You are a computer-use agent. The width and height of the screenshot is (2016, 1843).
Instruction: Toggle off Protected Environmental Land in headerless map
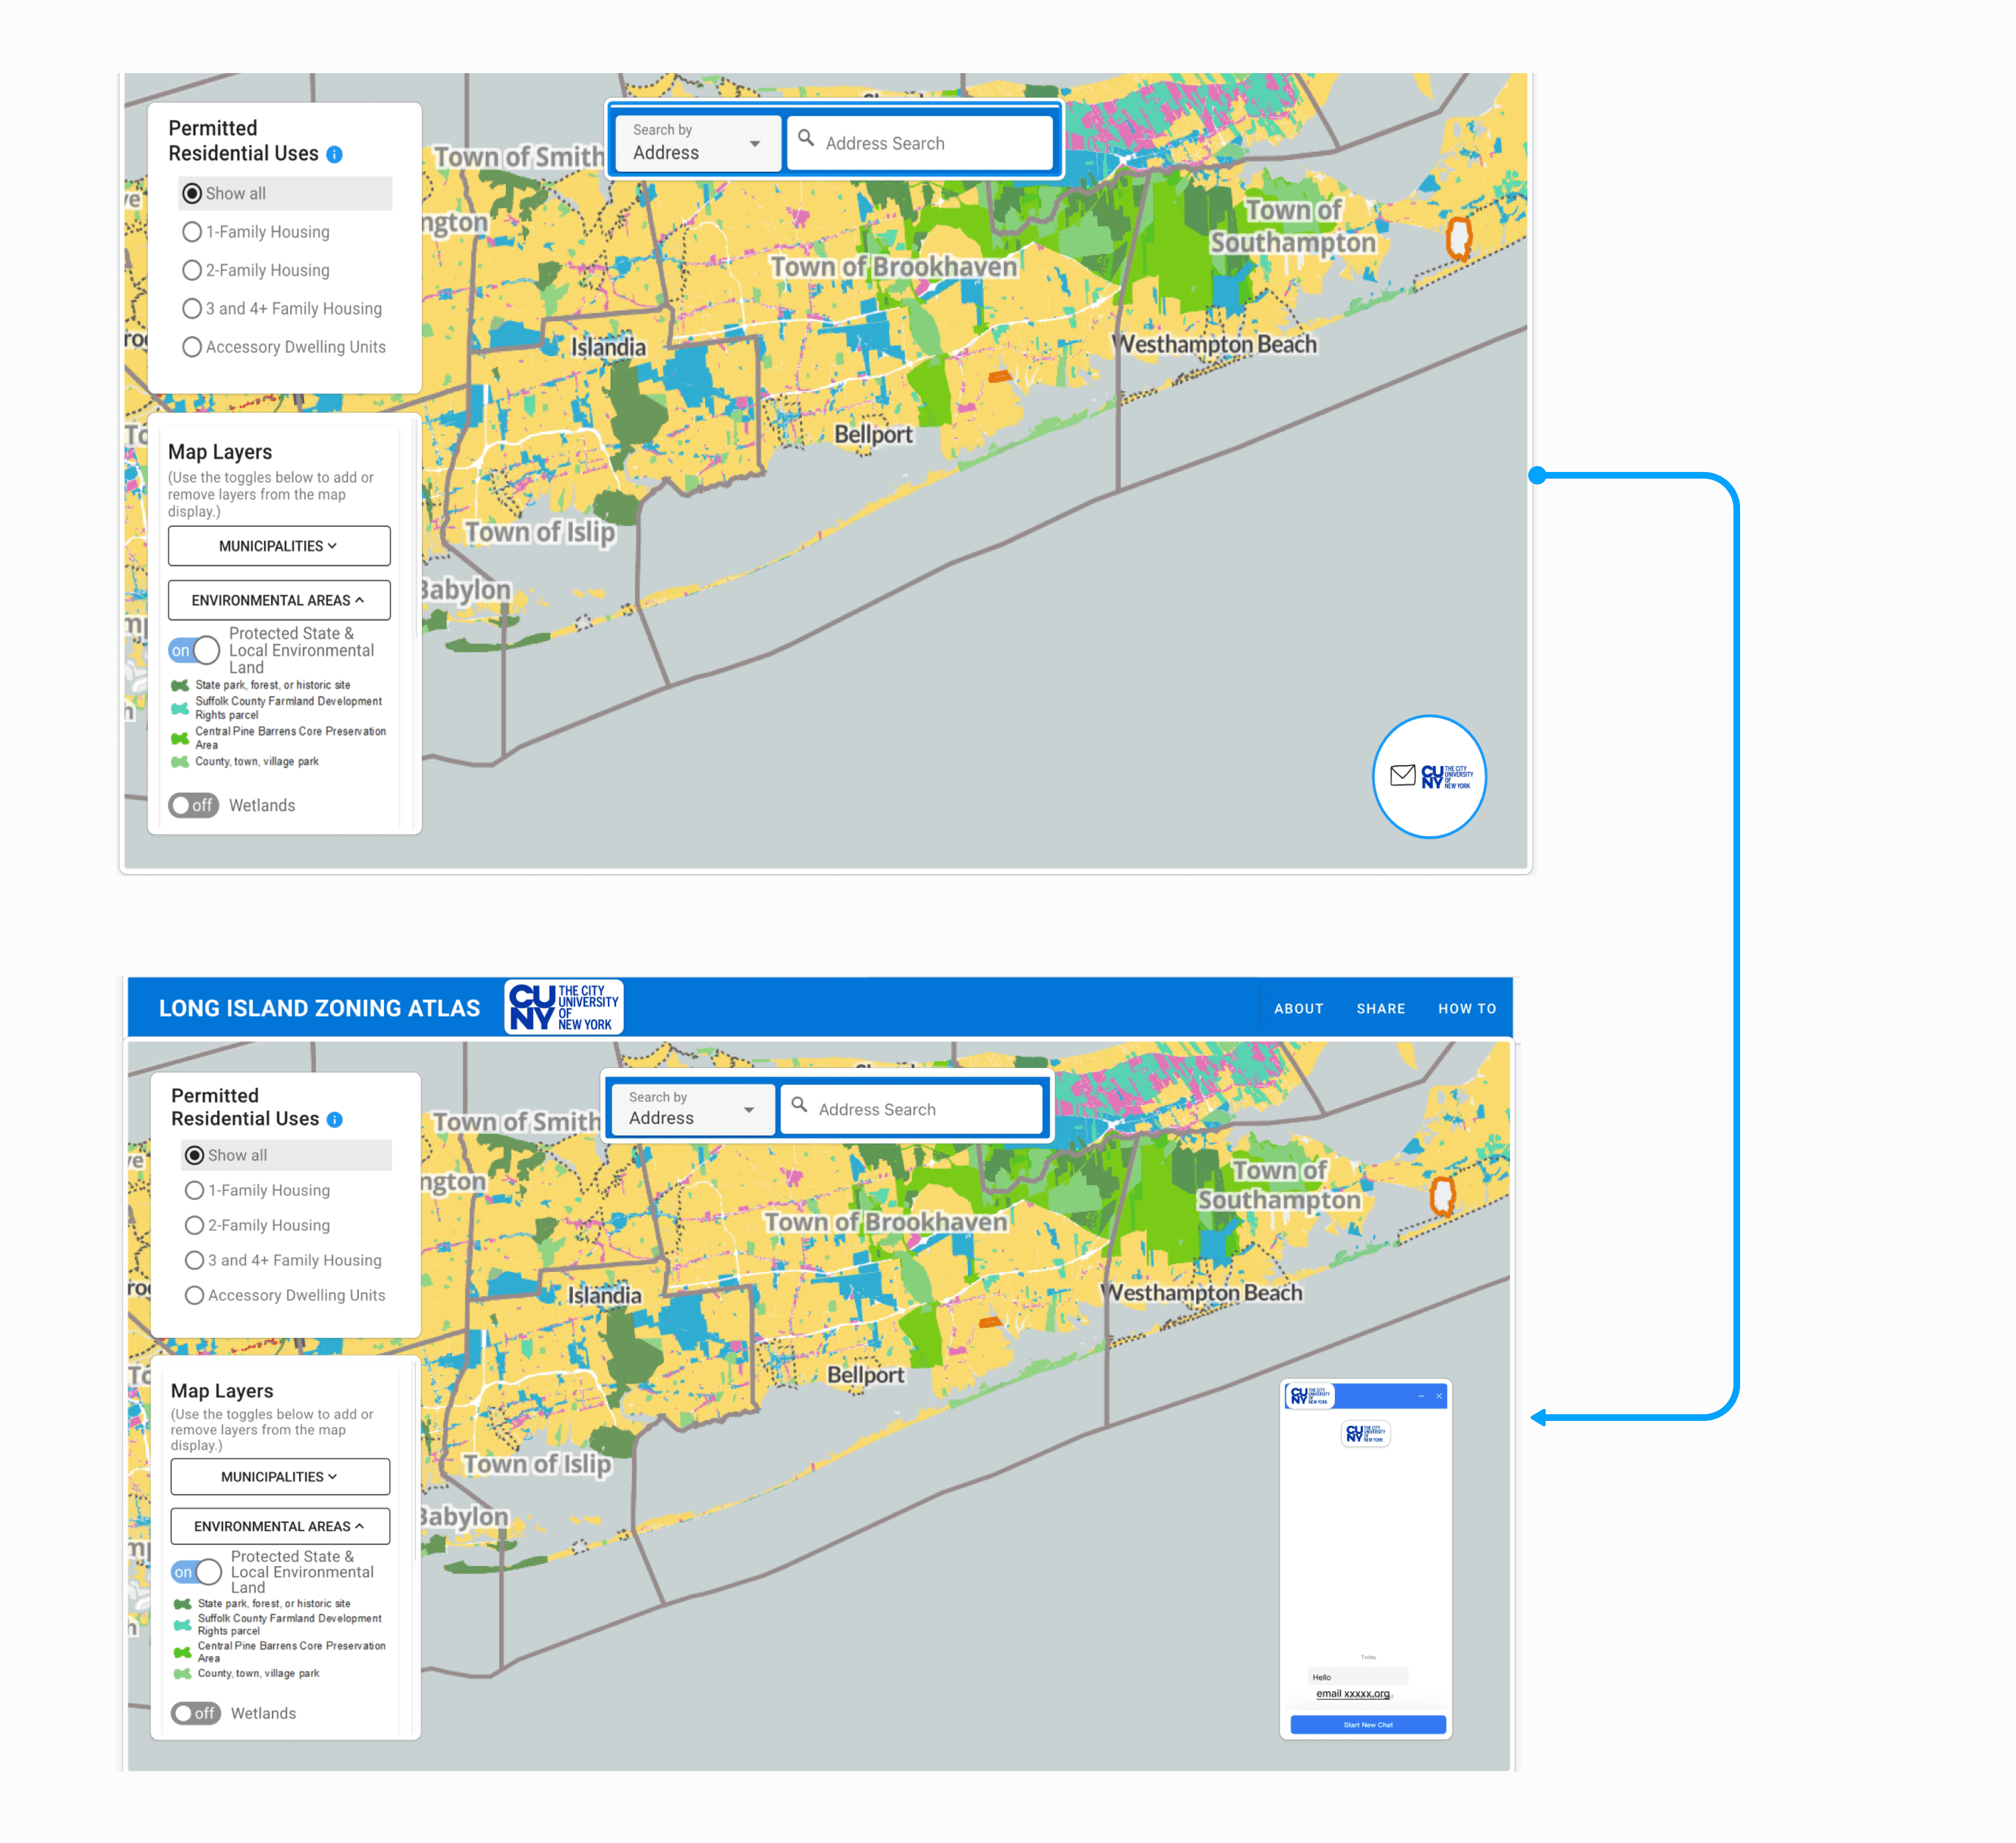click(194, 651)
